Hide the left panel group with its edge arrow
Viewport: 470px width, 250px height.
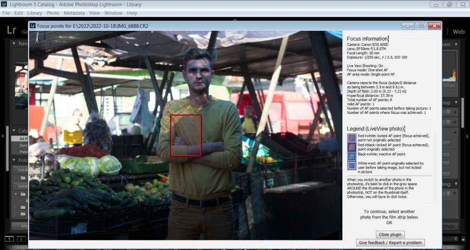coord(2,136)
